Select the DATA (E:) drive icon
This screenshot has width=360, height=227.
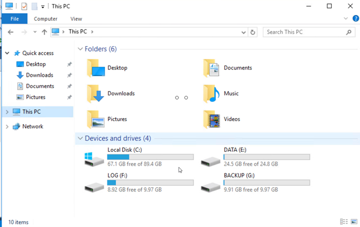tap(210, 162)
